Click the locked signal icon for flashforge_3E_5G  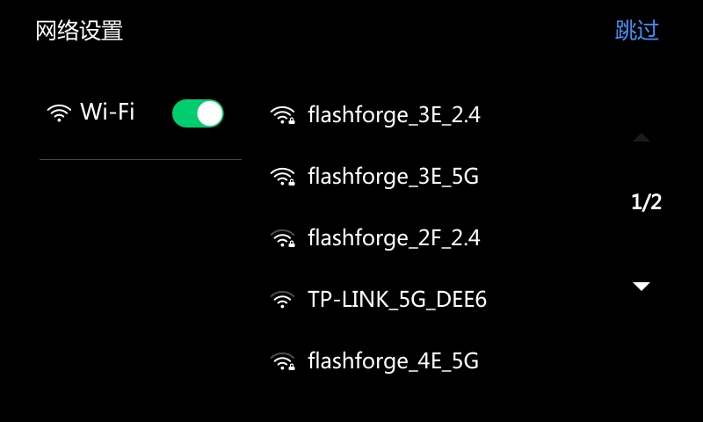(282, 176)
